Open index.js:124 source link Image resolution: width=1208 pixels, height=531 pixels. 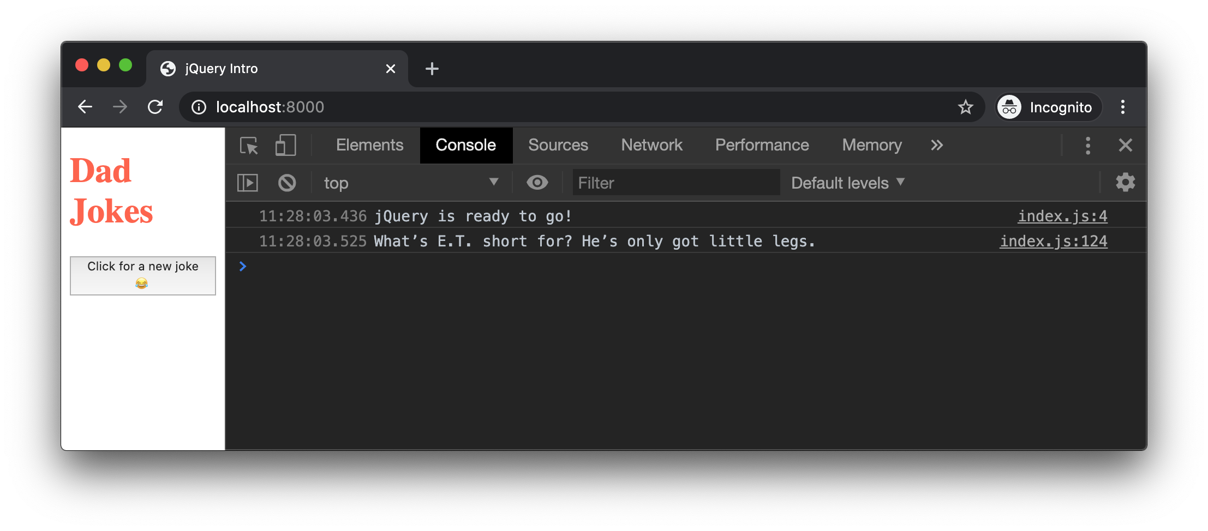(1053, 240)
